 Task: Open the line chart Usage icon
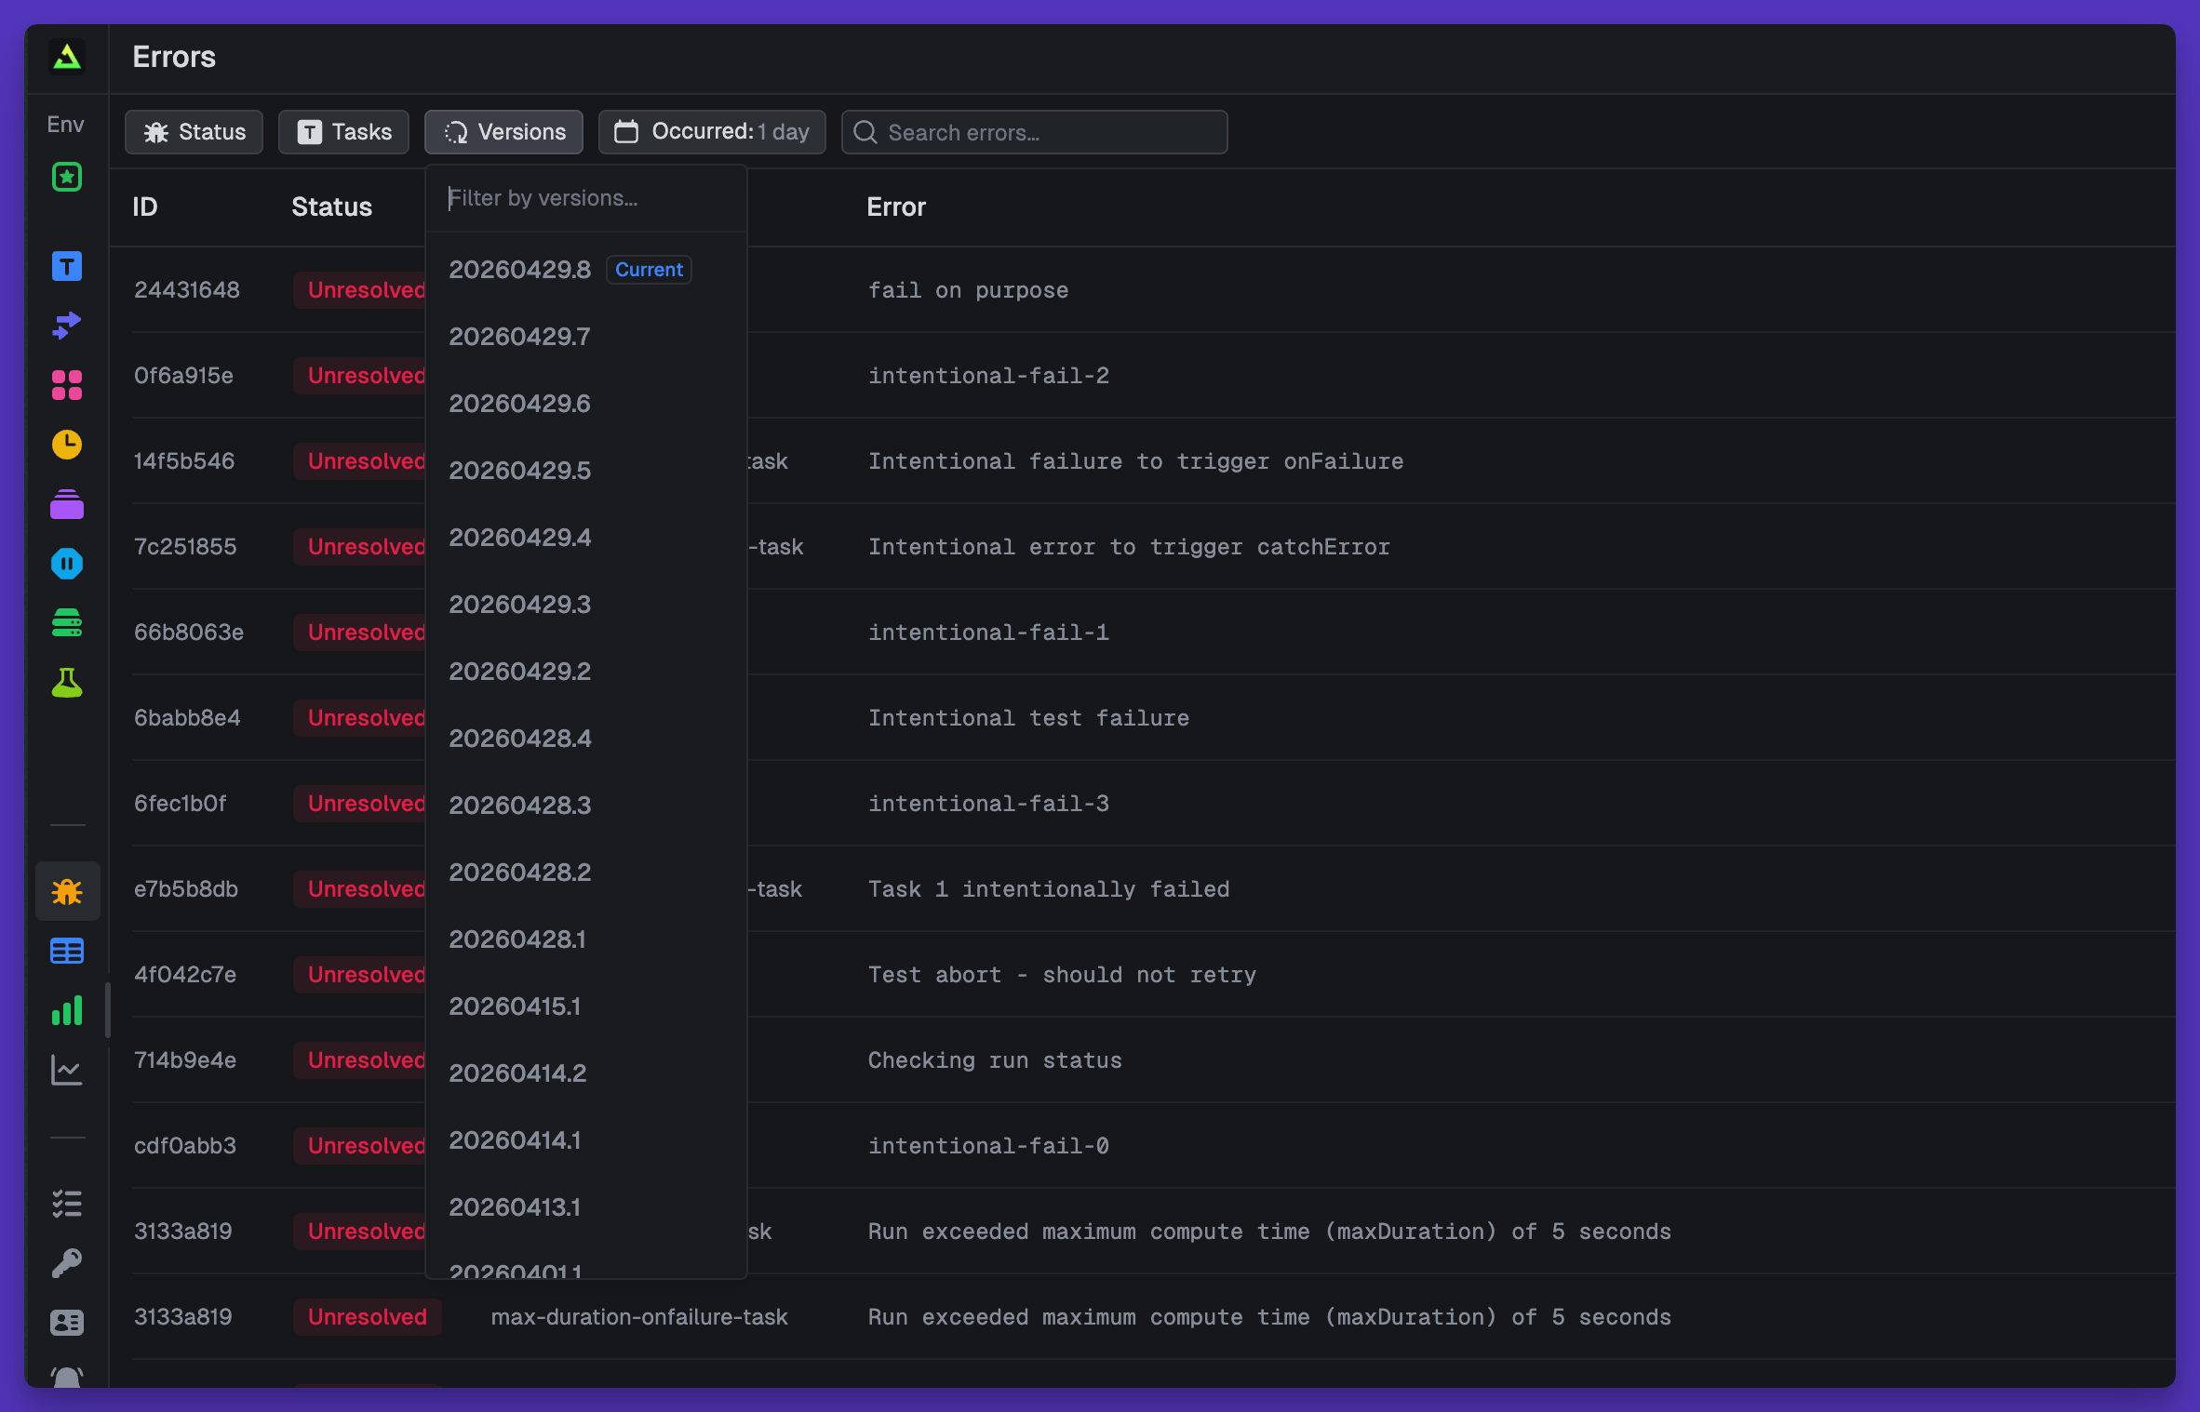pos(66,1071)
